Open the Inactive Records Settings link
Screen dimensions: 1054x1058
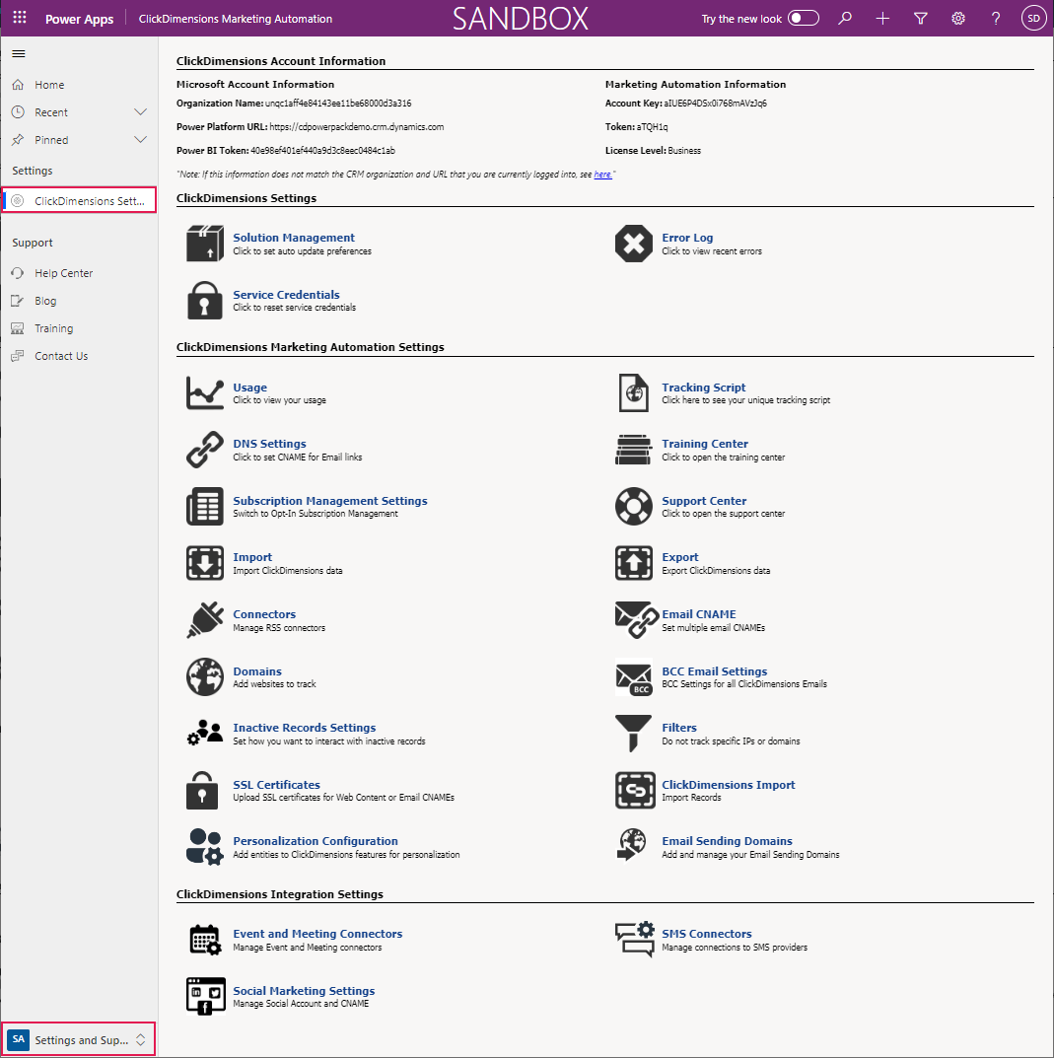pos(305,728)
